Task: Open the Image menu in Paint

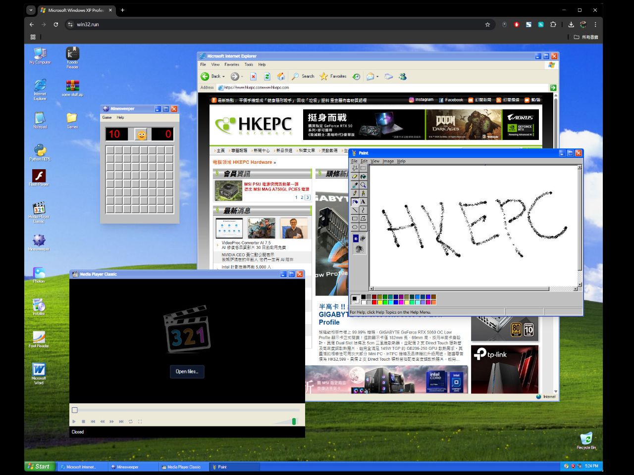Action: click(388, 161)
